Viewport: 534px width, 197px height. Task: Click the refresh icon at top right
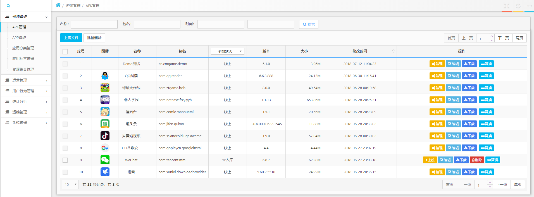[x=518, y=6]
